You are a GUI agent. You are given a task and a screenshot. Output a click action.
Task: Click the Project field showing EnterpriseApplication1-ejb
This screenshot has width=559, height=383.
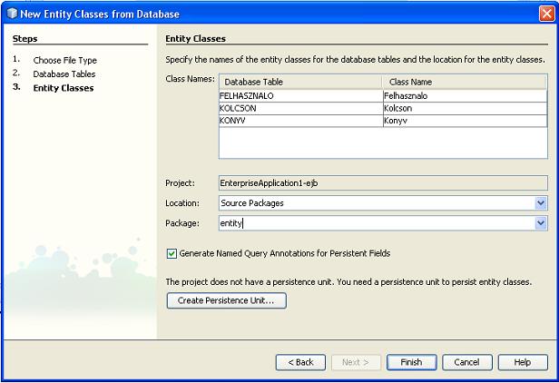point(383,183)
